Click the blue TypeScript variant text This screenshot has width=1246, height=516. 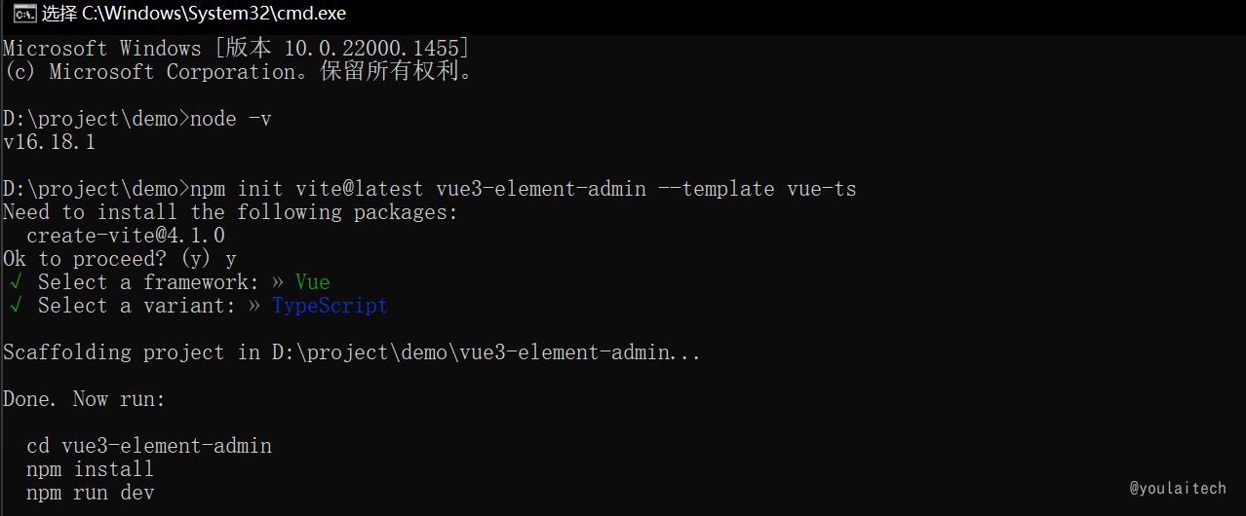(x=330, y=306)
